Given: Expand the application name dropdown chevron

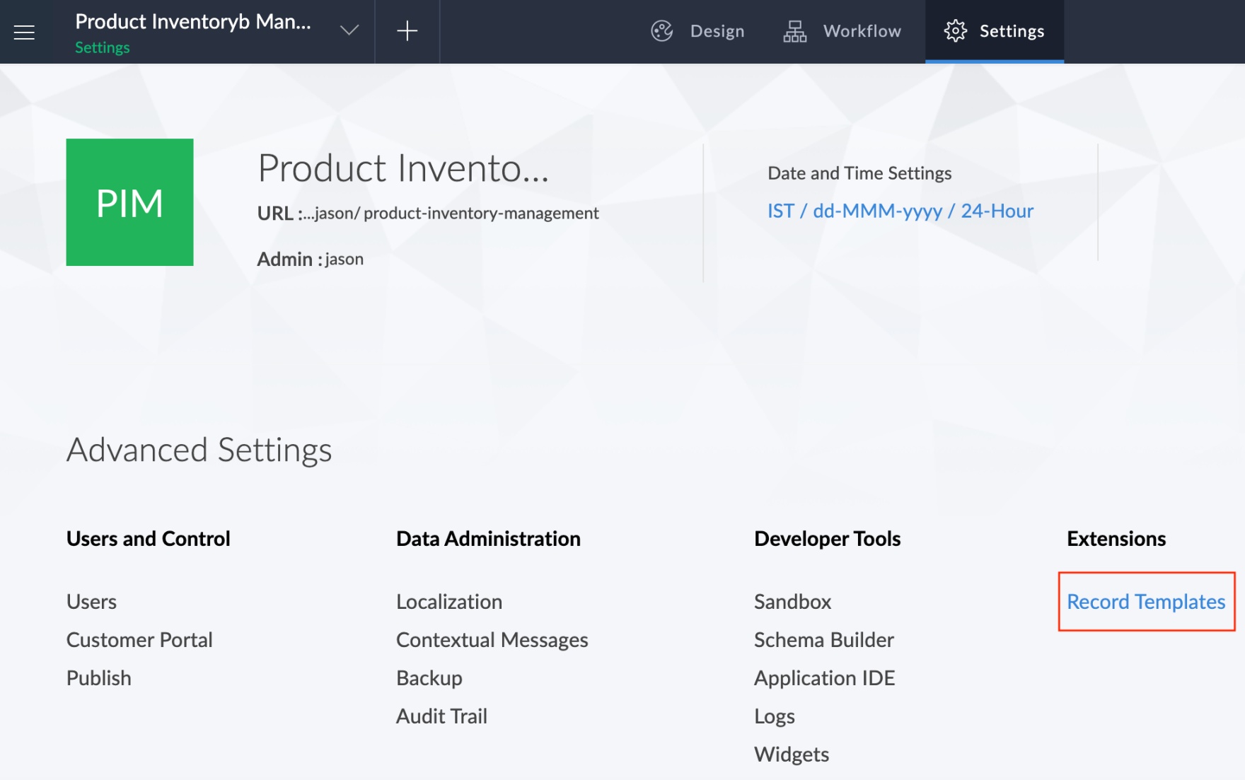Looking at the screenshot, I should (x=349, y=30).
